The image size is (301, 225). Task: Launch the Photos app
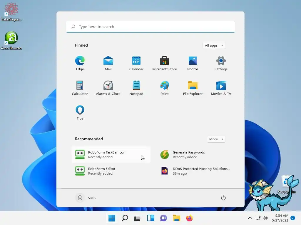click(x=193, y=63)
